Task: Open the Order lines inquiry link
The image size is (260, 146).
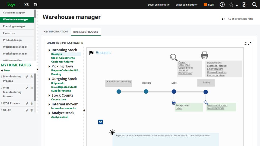Action: [184, 65]
